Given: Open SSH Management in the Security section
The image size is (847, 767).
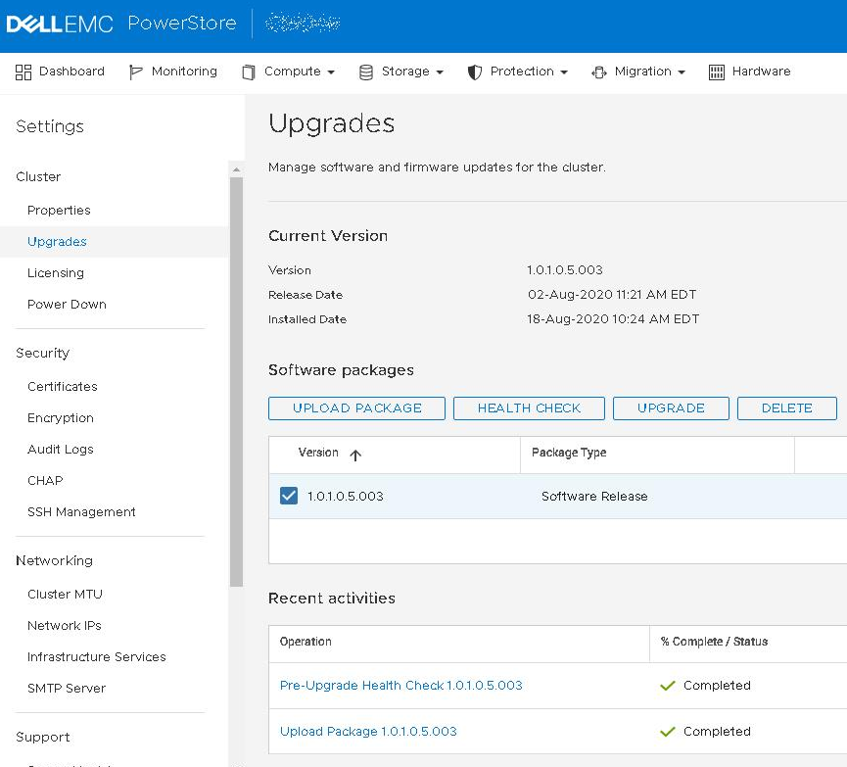Looking at the screenshot, I should click(x=81, y=511).
